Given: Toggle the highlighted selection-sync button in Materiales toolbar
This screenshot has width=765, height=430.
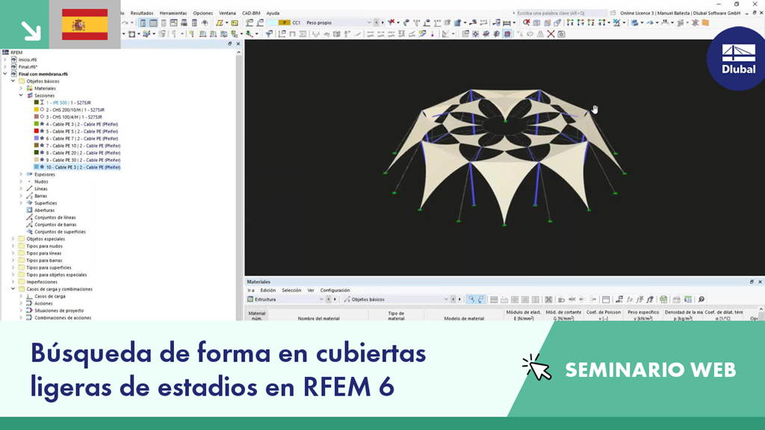Looking at the screenshot, I should point(471,299).
